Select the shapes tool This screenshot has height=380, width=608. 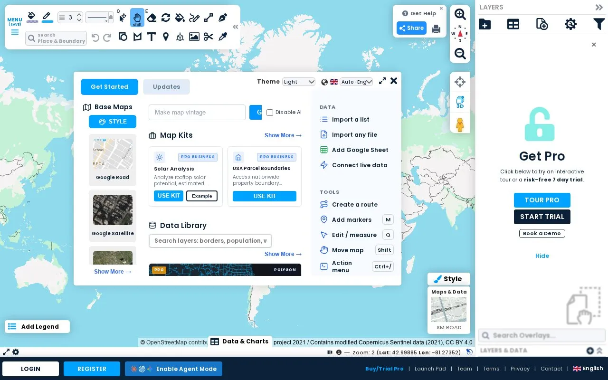(123, 37)
